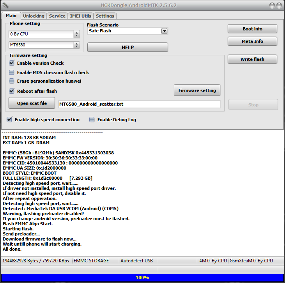Viewport: 285px width, 283px height.
Task: Enable Debug Log checkbox
Action: pyautogui.click(x=92, y=120)
